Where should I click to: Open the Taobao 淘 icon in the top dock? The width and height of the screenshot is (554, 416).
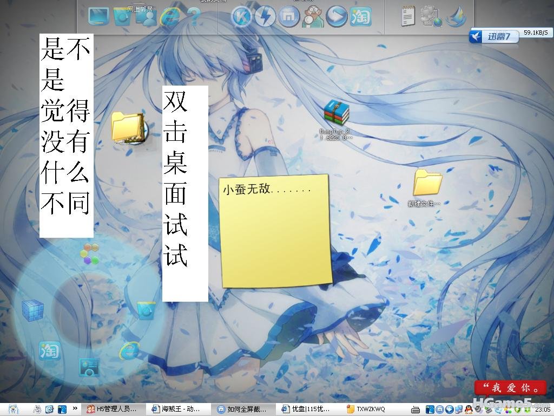[360, 17]
